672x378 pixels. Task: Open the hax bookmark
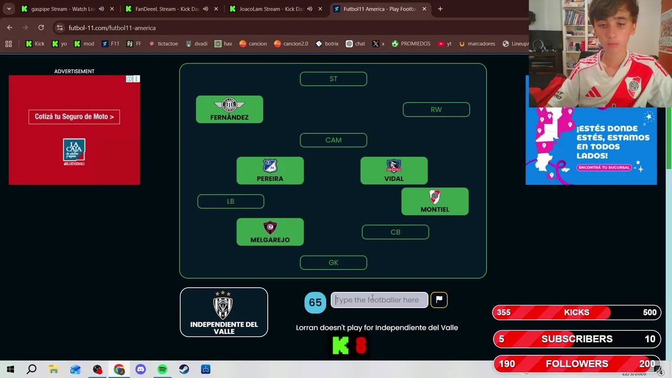(223, 44)
